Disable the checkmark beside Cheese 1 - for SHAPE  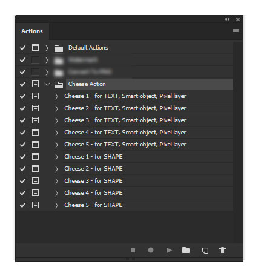pos(22,157)
